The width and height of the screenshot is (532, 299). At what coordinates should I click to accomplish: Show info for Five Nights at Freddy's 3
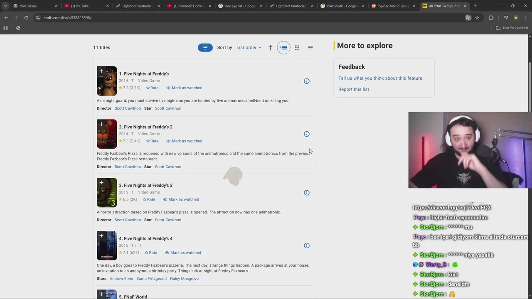307,193
